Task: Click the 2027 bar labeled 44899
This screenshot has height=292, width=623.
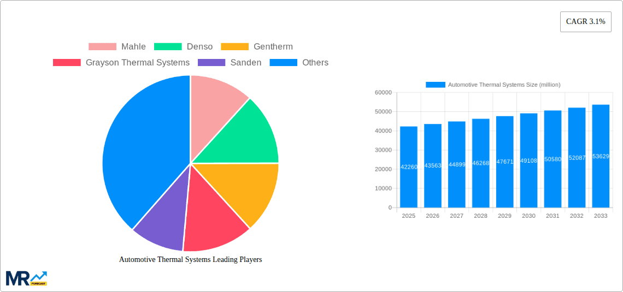Action: (457, 165)
